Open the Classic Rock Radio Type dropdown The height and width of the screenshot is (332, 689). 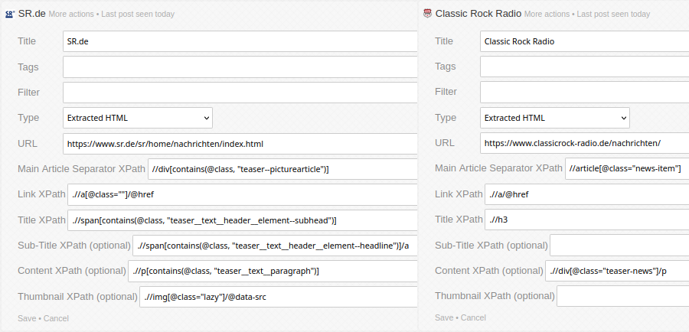point(554,118)
